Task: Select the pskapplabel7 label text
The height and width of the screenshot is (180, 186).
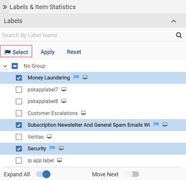Action: (43, 90)
